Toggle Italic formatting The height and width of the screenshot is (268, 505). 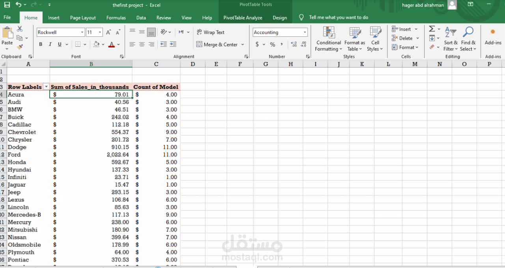(50, 45)
